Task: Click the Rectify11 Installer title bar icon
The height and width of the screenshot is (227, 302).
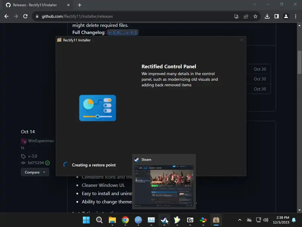Action: pos(59,40)
